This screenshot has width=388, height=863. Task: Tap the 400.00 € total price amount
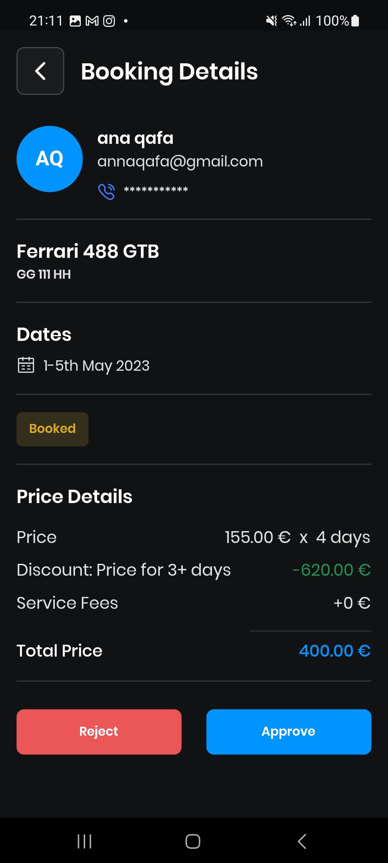point(335,650)
